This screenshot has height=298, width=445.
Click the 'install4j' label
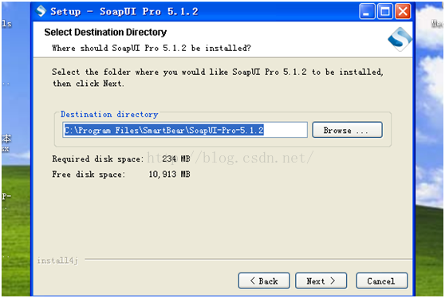point(57,261)
